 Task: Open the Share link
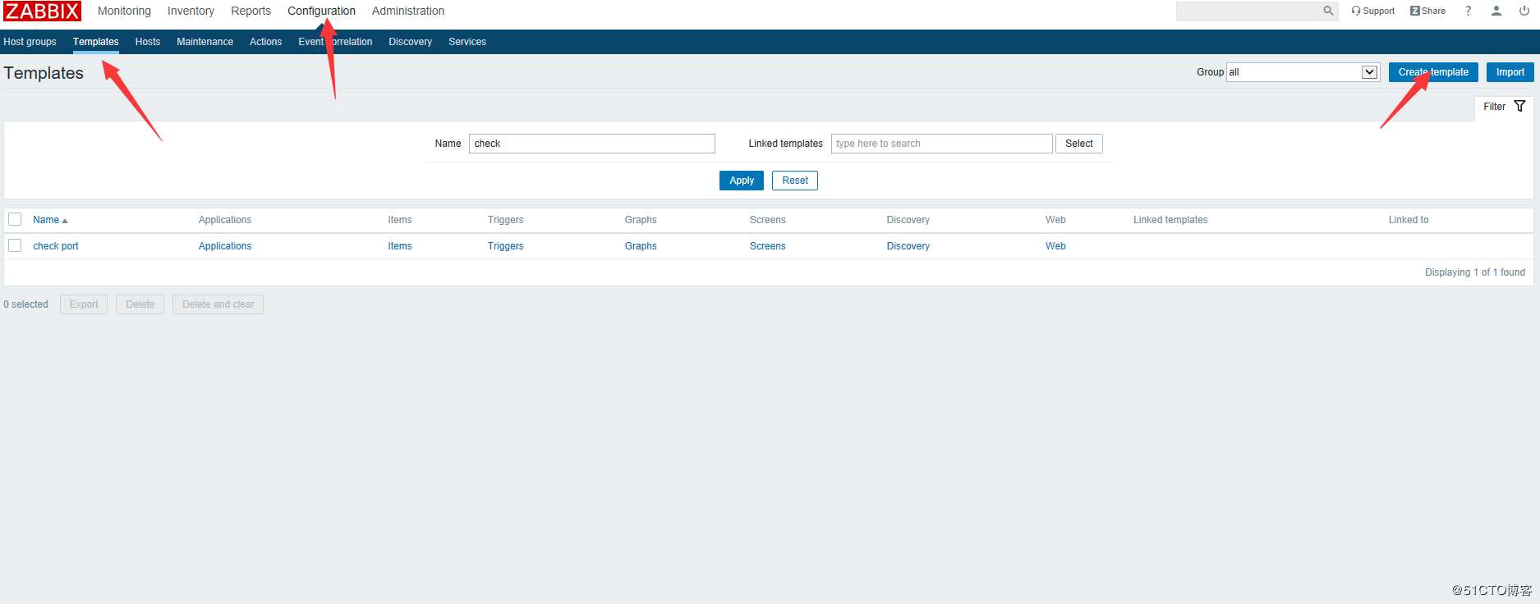(1427, 11)
